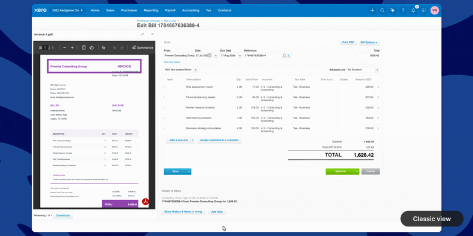Rotate the PDF page

coord(91,48)
